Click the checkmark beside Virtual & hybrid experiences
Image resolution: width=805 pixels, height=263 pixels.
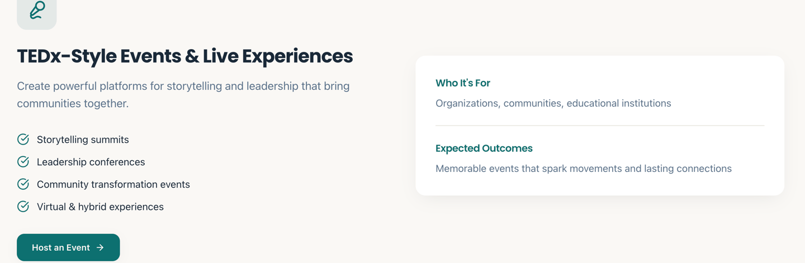coord(23,207)
